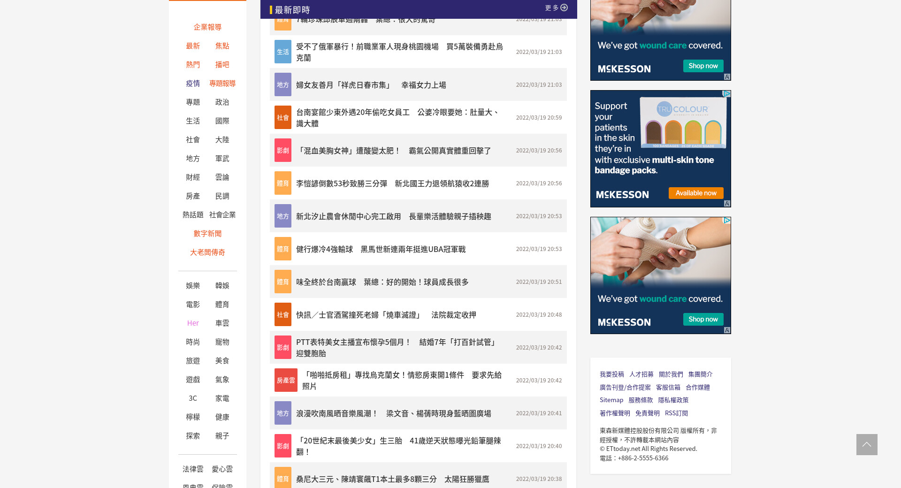The image size is (901, 488).
Task: Open 快訊 士官酒駕撞死老婦 headline
Action: coord(386,315)
